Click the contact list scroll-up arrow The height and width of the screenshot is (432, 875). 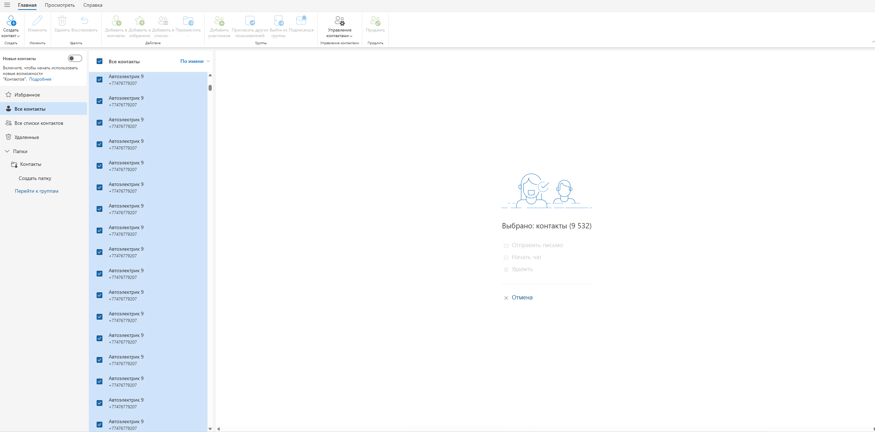coord(210,75)
